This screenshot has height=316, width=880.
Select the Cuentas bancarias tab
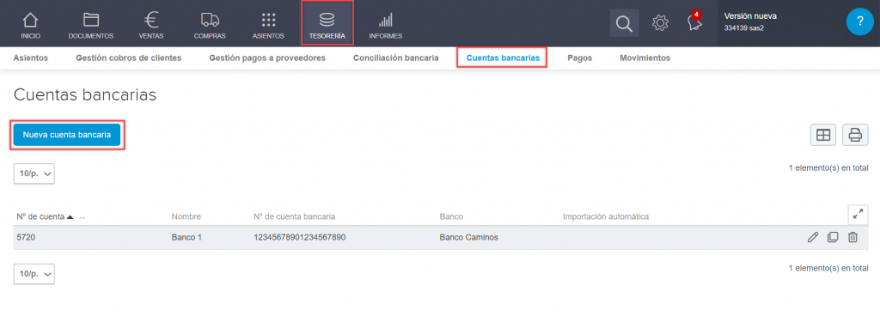502,58
